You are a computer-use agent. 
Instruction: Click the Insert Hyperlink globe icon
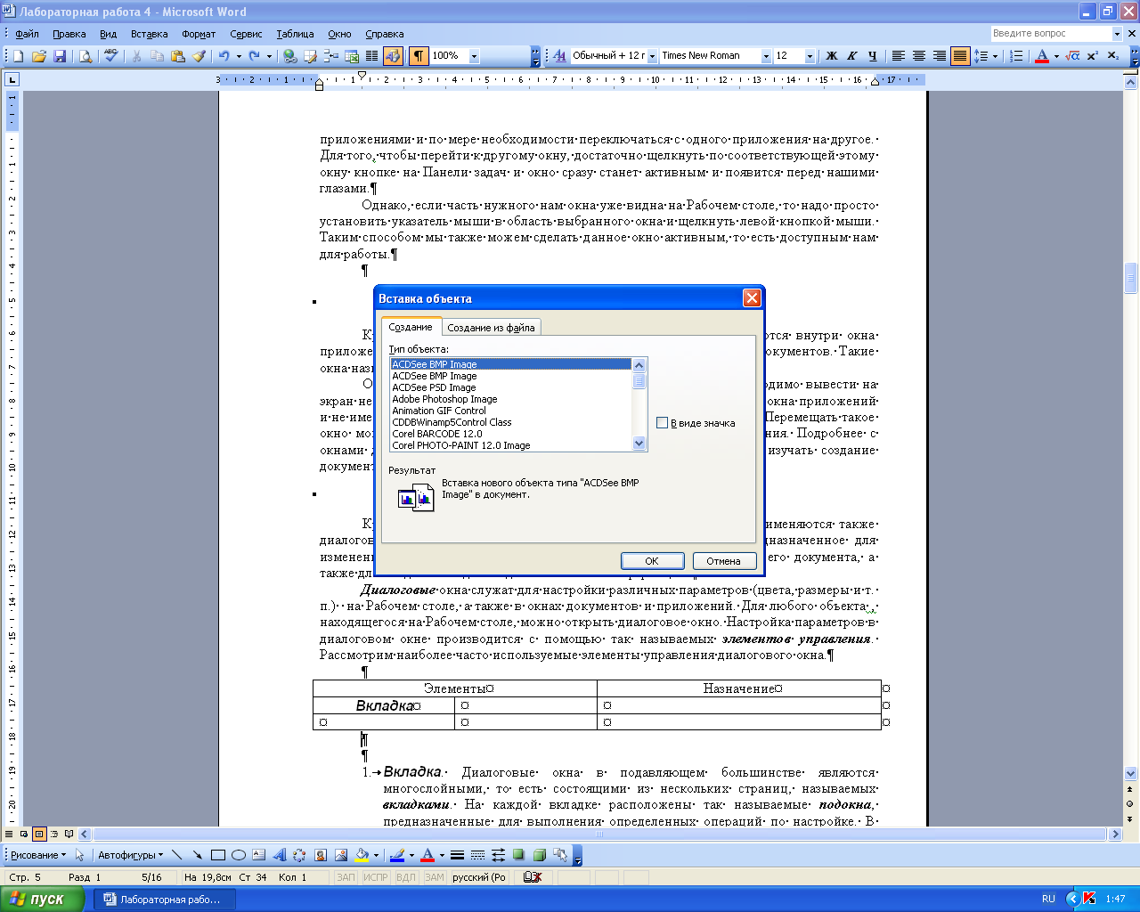point(290,56)
